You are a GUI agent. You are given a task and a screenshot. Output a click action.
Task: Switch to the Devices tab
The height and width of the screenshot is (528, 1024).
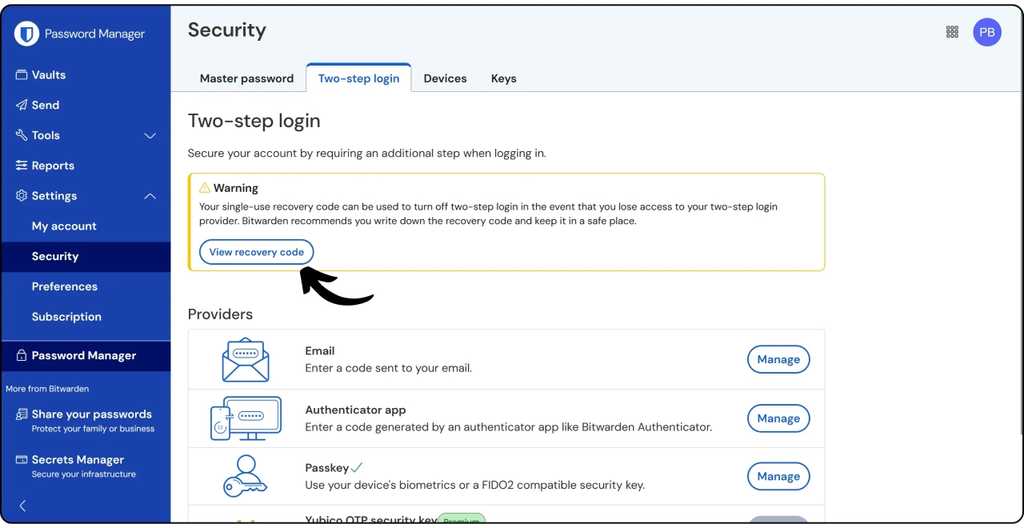445,78
